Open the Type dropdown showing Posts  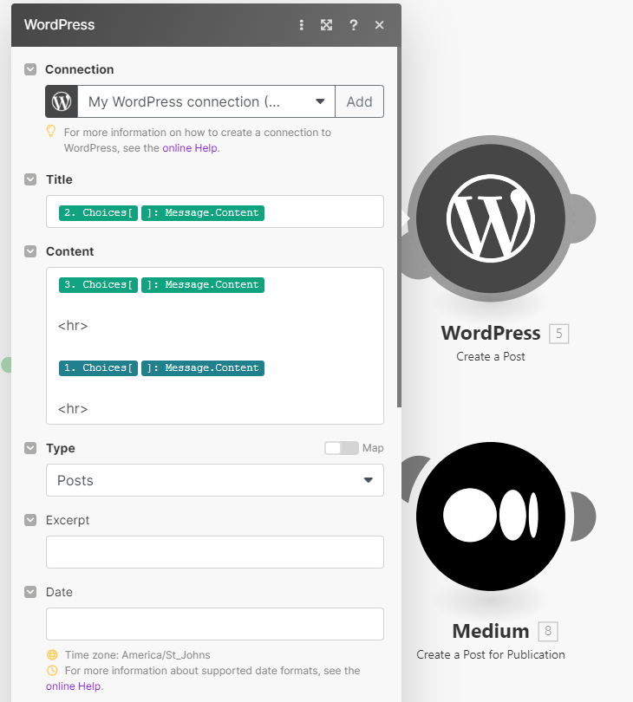pyautogui.click(x=215, y=480)
